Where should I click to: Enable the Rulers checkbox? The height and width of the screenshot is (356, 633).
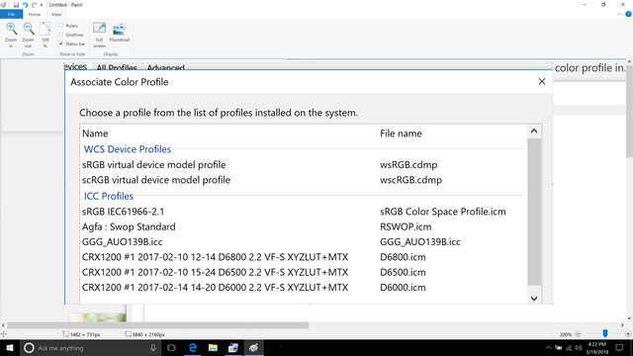[x=61, y=26]
